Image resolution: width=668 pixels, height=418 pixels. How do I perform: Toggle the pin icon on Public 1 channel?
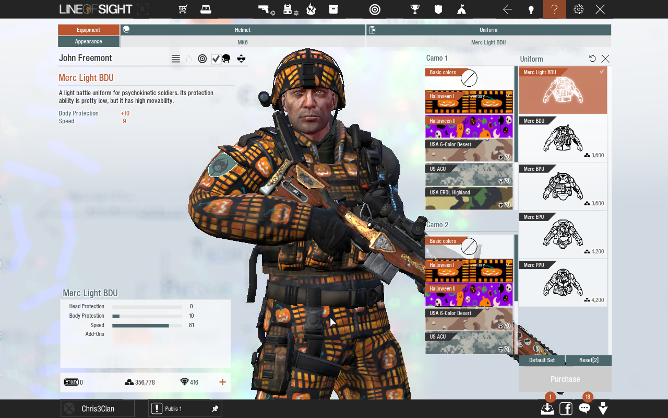(x=214, y=409)
